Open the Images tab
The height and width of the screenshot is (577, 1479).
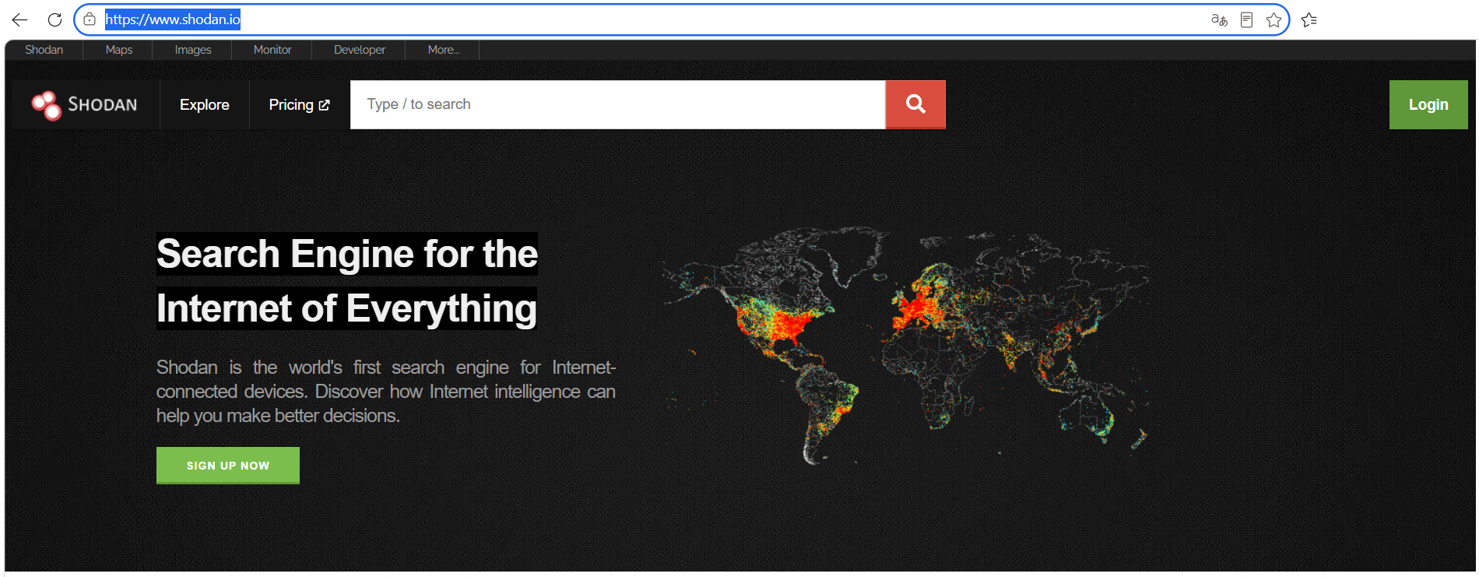193,50
